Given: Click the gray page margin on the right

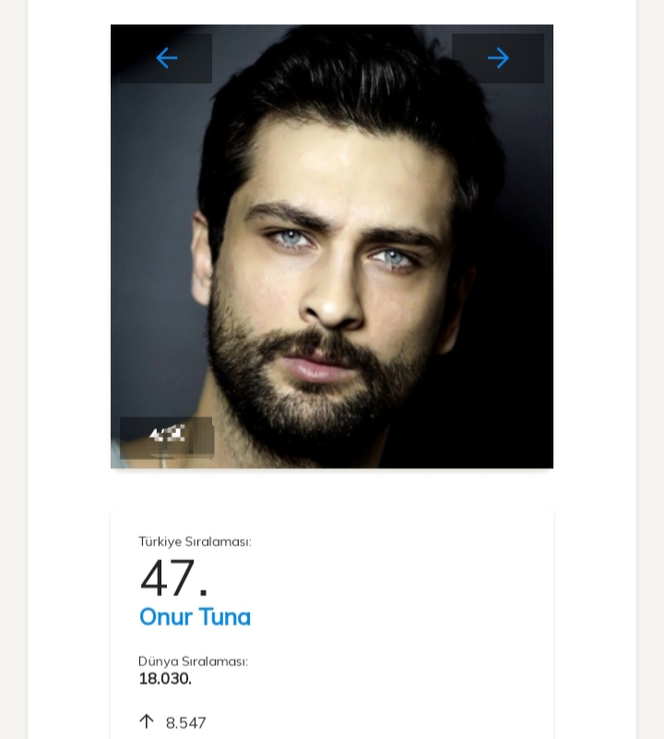Looking at the screenshot, I should click(650, 369).
